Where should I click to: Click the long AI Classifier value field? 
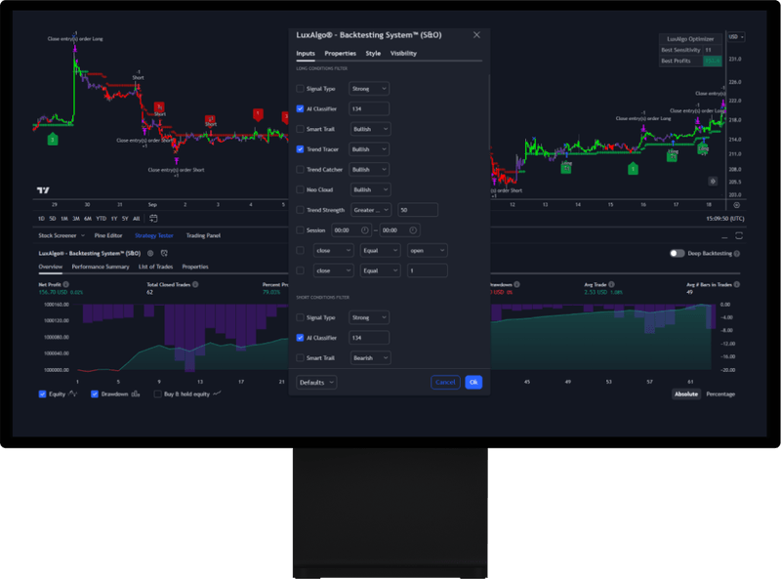coord(369,108)
